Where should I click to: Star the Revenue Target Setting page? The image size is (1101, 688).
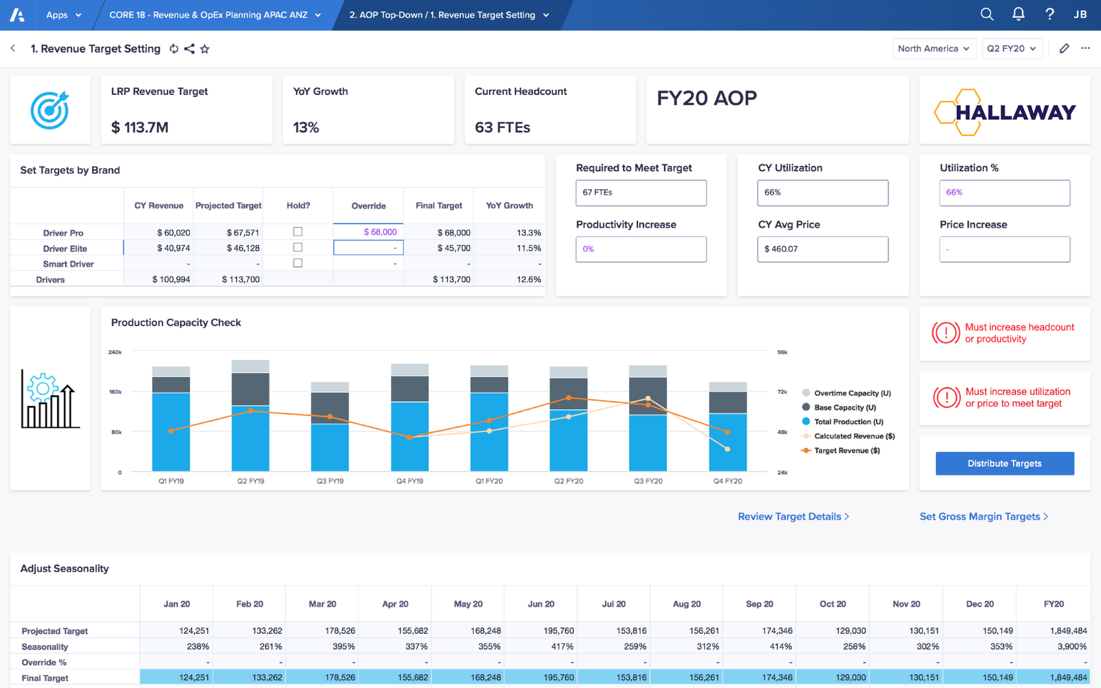(x=204, y=49)
